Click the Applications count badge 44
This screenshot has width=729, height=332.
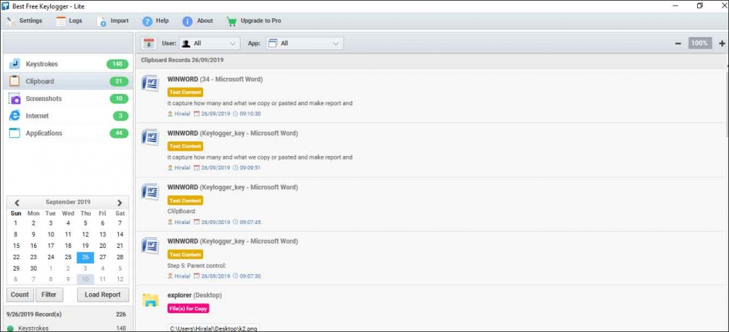[119, 133]
